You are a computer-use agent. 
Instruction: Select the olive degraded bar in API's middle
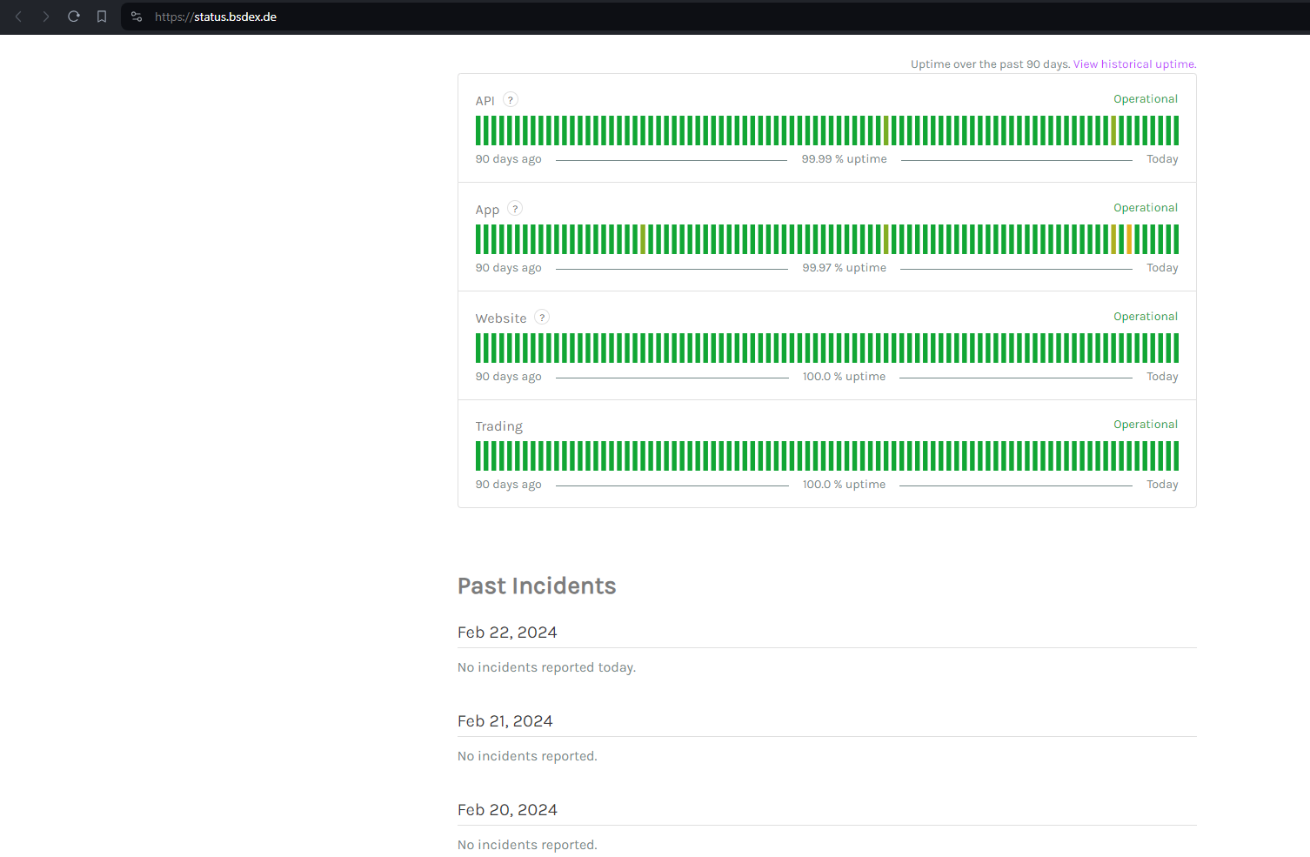click(x=886, y=131)
